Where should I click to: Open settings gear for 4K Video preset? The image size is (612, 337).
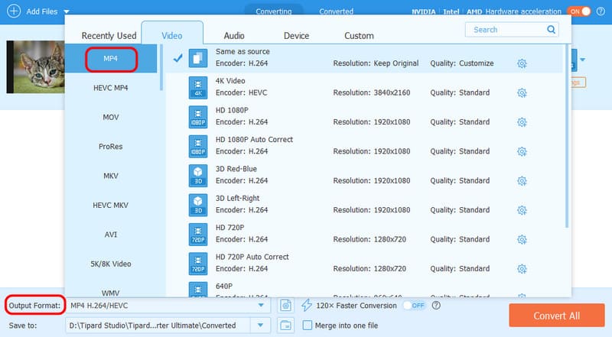tap(522, 92)
